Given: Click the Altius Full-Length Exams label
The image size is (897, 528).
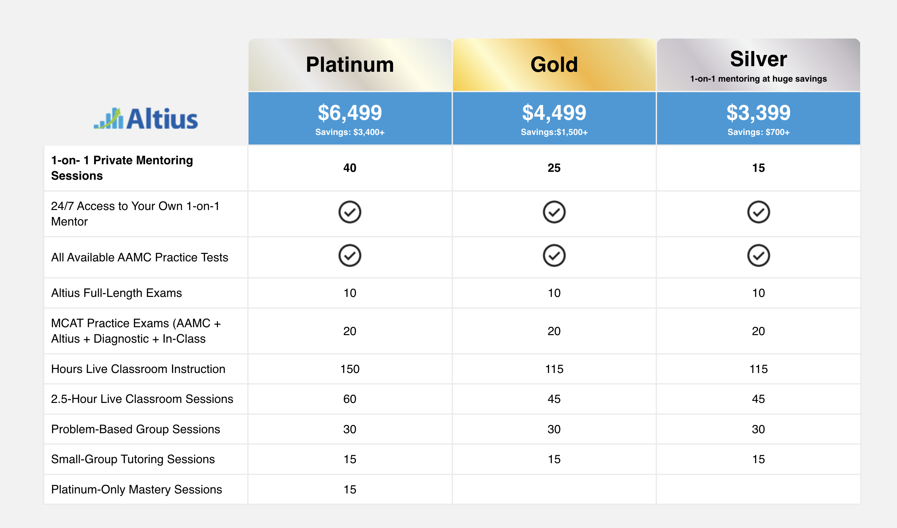Looking at the screenshot, I should (117, 293).
